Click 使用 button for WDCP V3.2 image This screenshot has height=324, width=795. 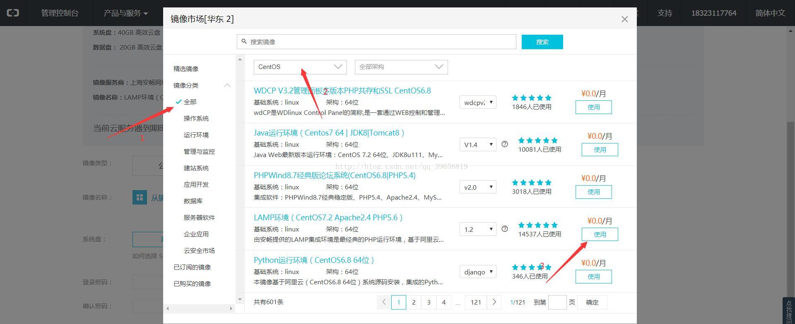coord(594,107)
